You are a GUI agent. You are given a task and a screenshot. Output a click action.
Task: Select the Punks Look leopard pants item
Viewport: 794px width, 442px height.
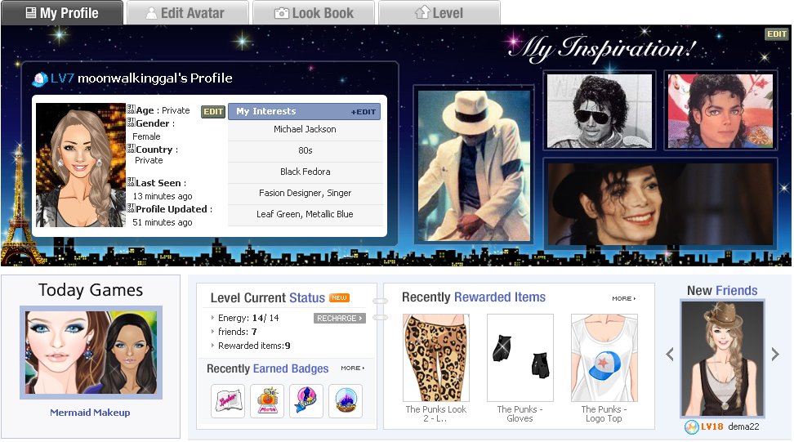[x=436, y=358]
